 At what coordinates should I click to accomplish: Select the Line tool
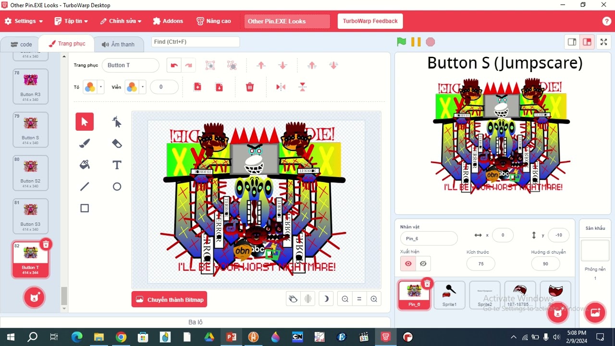[85, 186]
